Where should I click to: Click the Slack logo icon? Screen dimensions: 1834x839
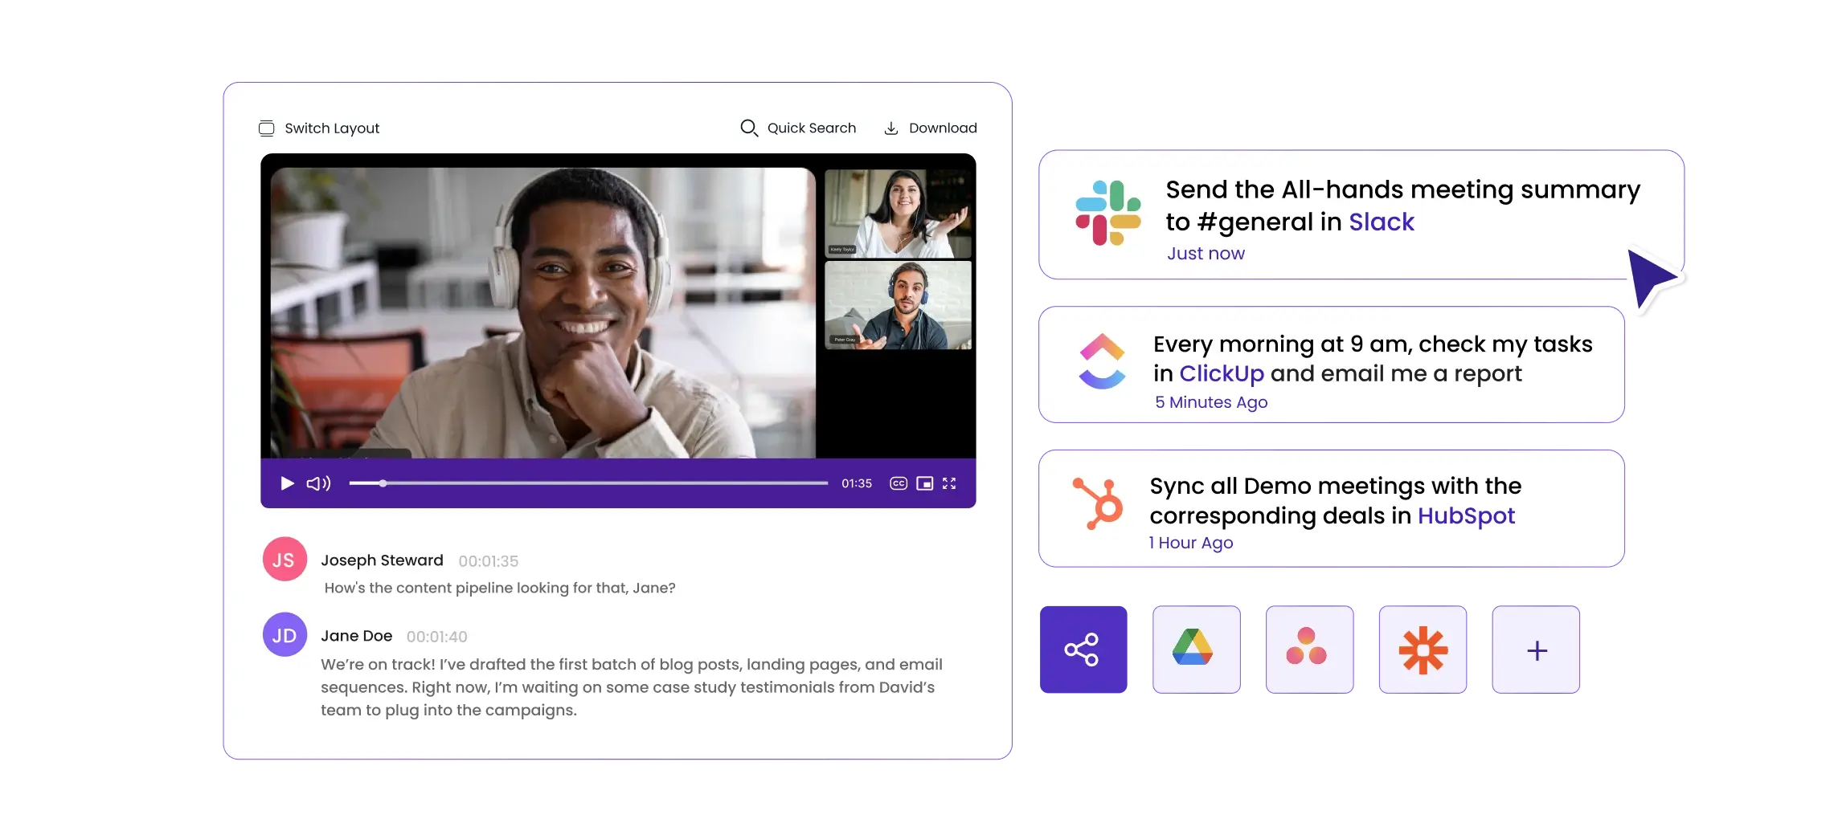[x=1107, y=214]
